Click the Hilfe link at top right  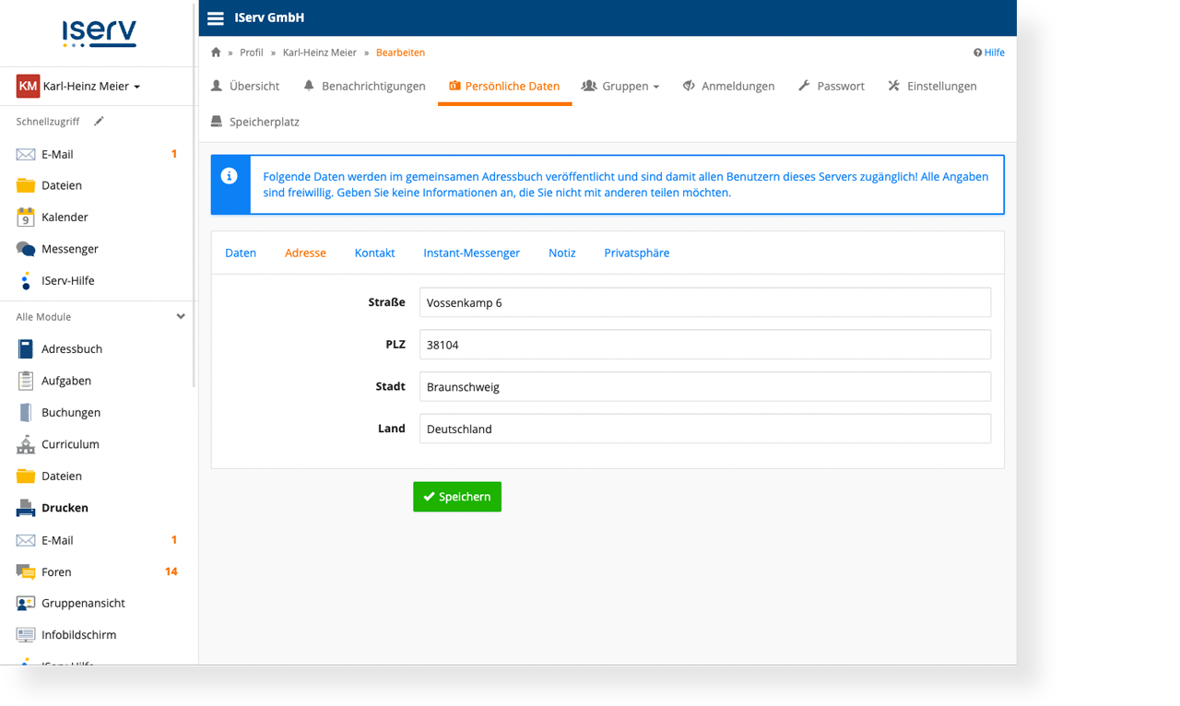tap(989, 53)
